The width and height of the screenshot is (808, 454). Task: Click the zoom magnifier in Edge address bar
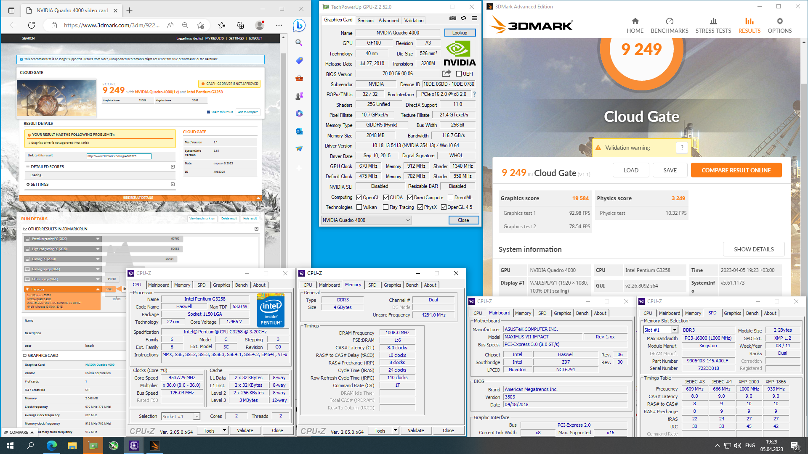pos(185,25)
